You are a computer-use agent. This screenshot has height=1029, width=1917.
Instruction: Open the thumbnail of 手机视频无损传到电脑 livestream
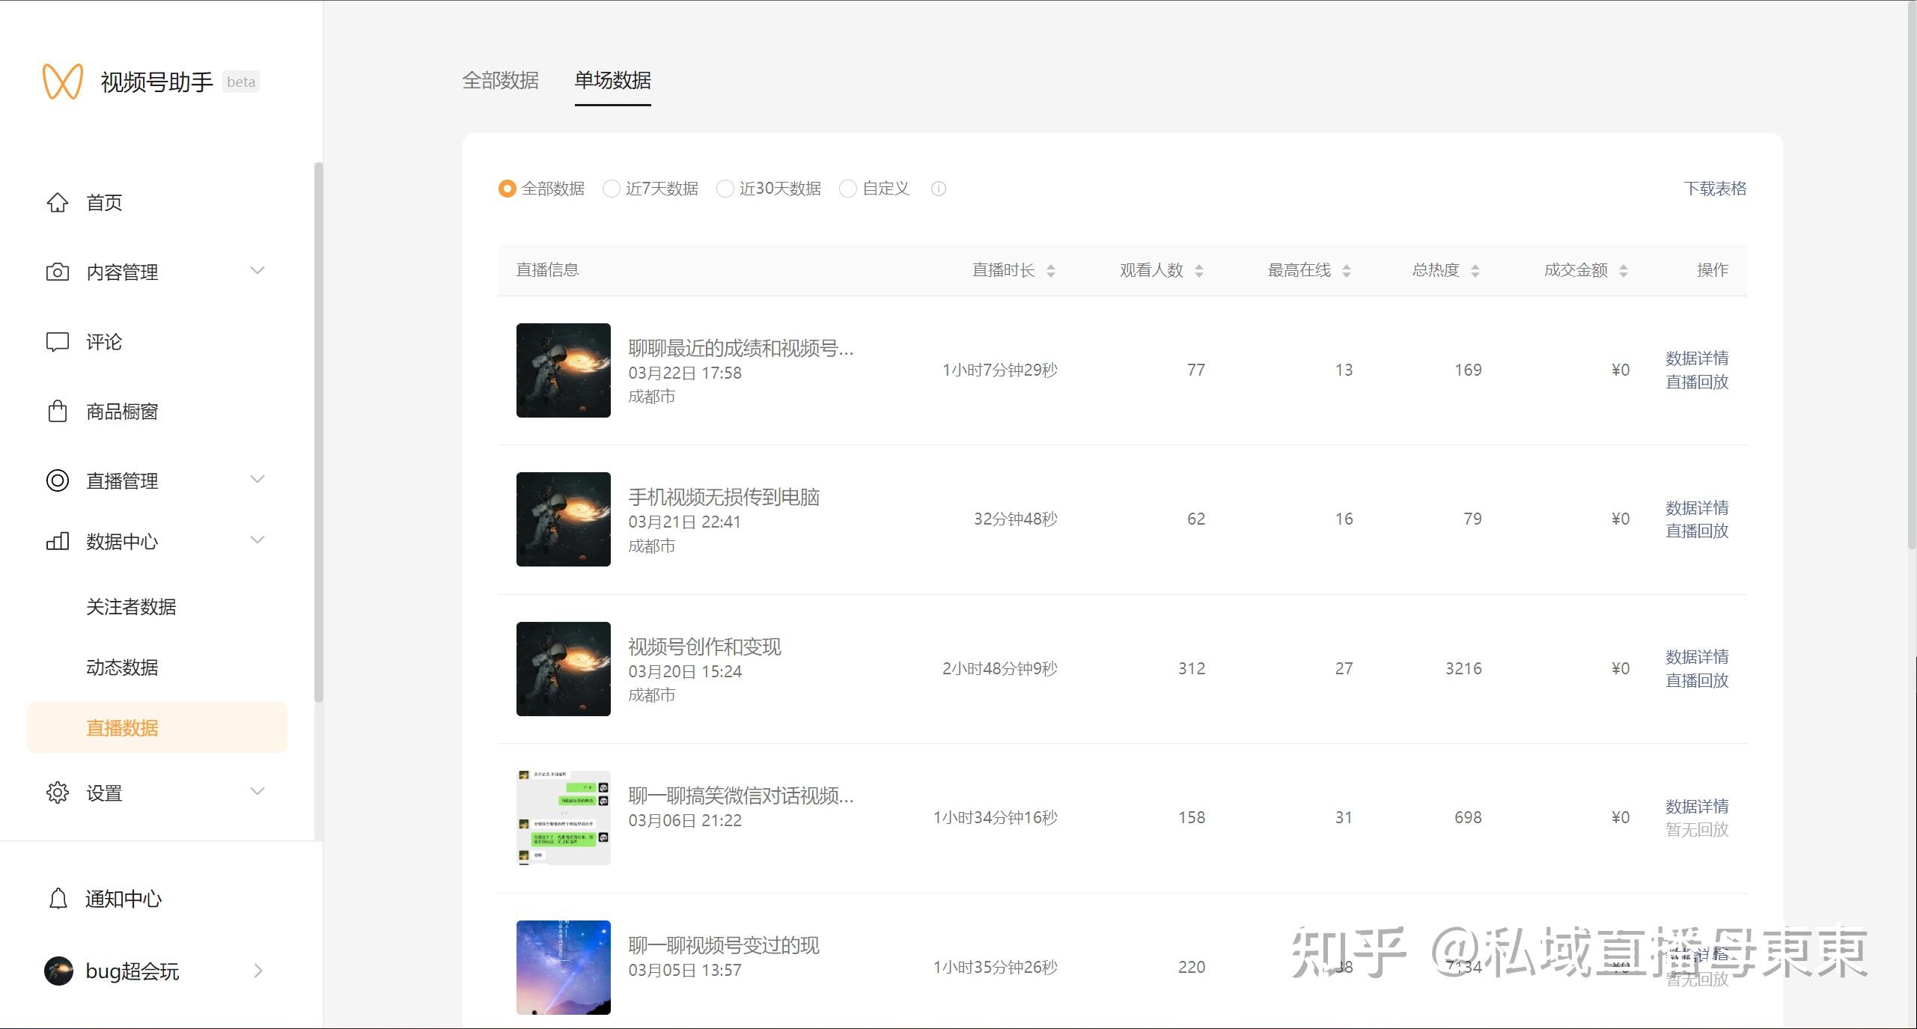(x=564, y=519)
